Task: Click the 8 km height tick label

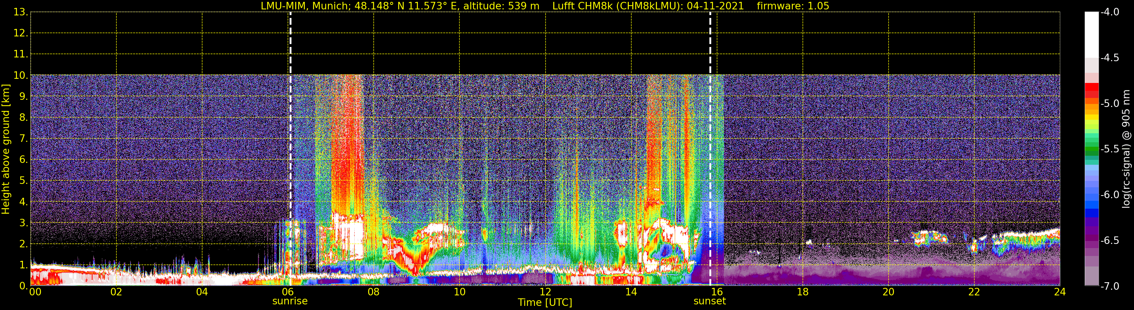Action: point(23,118)
